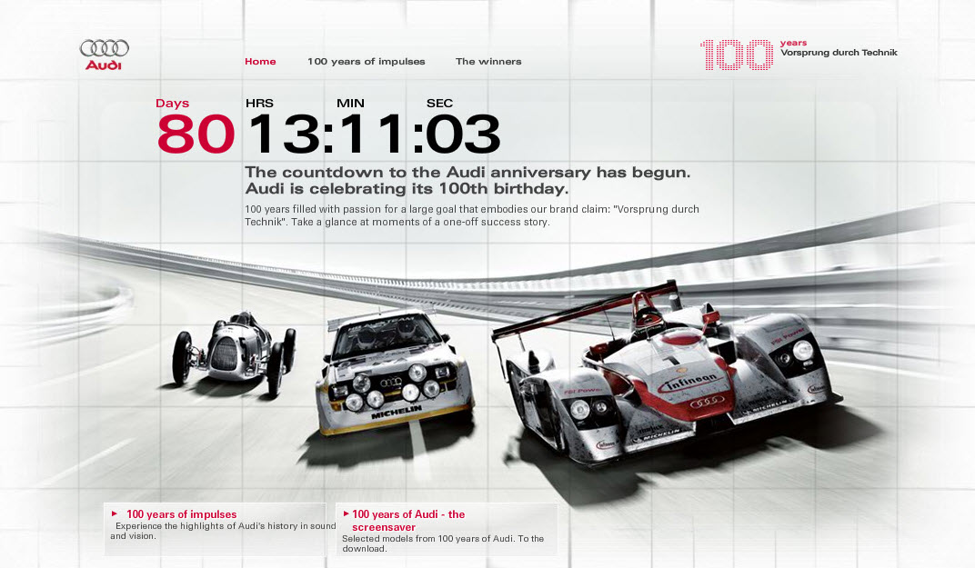
Task: Click the red arrow beside the screensaver link
Action: [x=346, y=513]
